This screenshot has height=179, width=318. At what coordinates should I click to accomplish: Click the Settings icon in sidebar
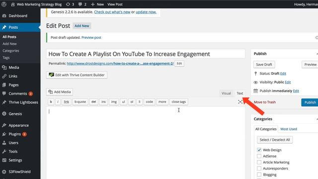[x=4, y=160]
